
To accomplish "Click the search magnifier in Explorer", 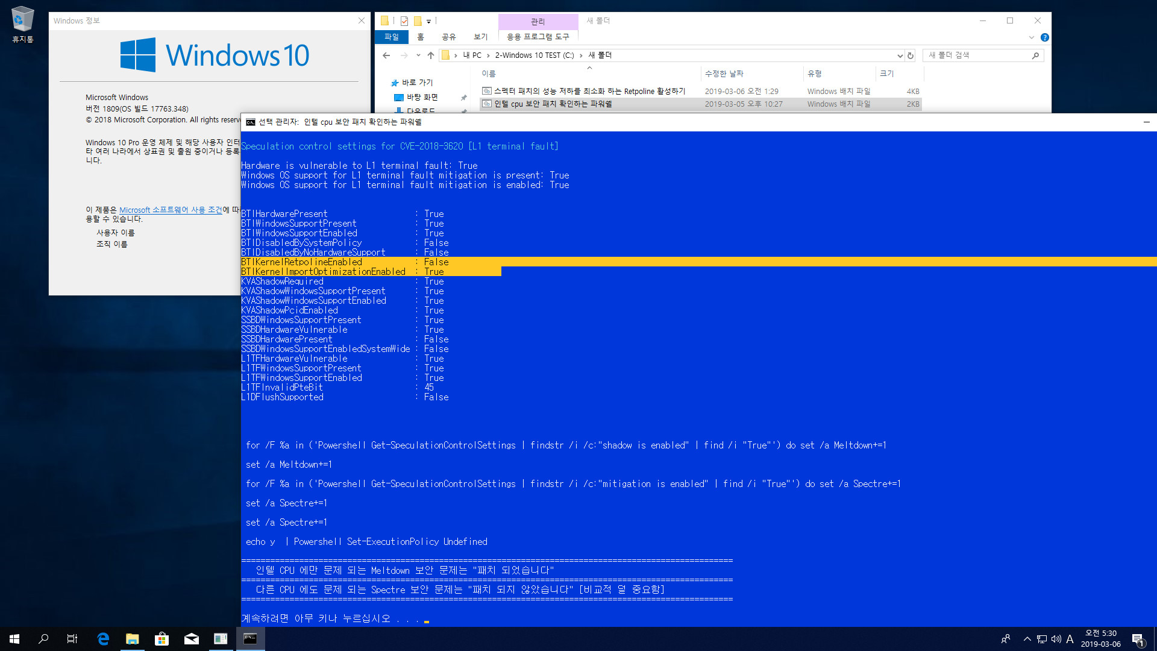I will pos(1035,55).
